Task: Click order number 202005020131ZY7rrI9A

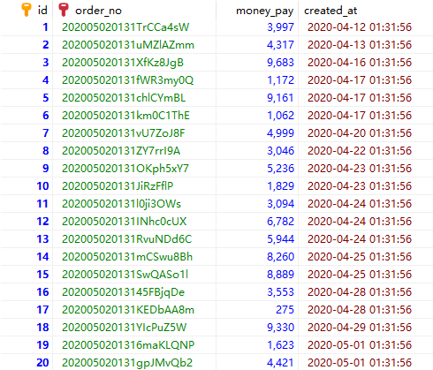Action: [x=121, y=151]
